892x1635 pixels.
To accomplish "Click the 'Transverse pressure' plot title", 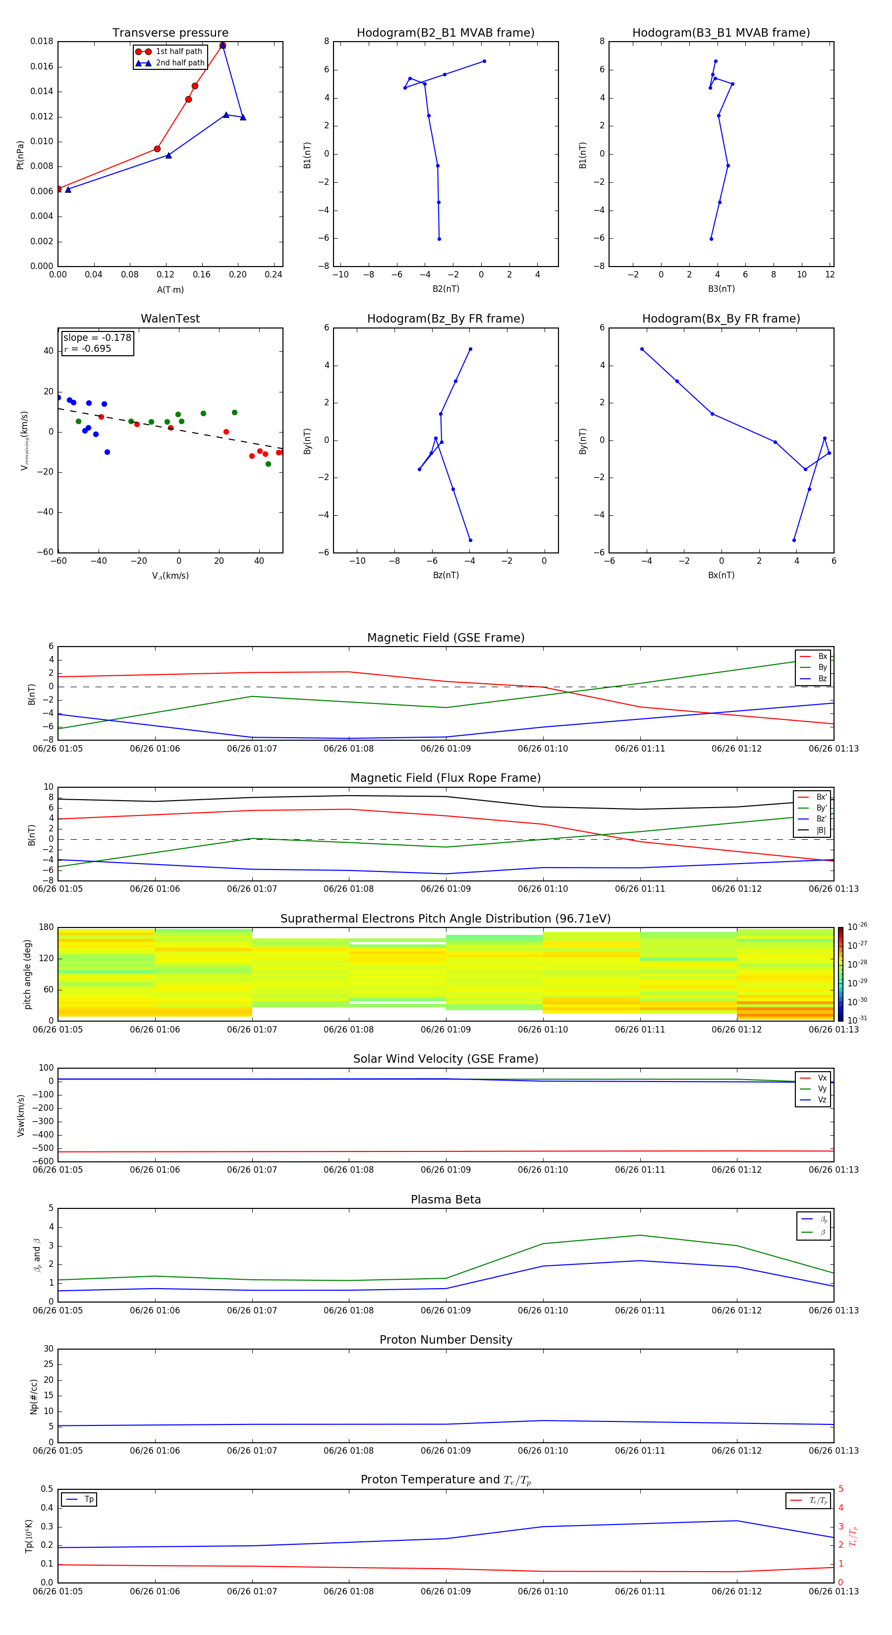I will (170, 33).
